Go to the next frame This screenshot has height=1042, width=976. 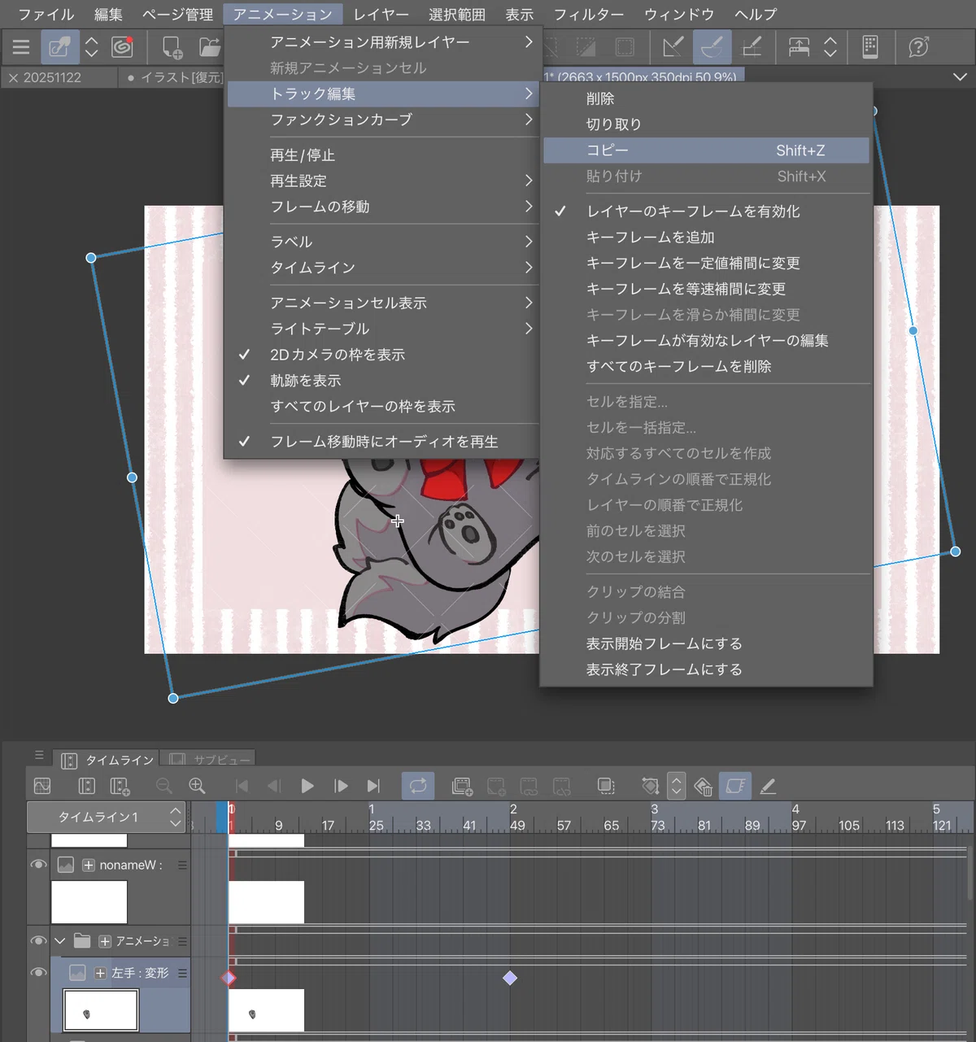pos(341,786)
